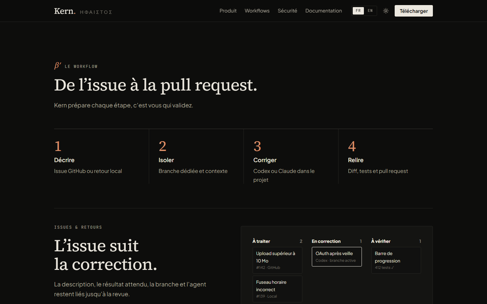Image resolution: width=487 pixels, height=304 pixels.
Task: Click the 'En correction' column header
Action: (x=326, y=241)
